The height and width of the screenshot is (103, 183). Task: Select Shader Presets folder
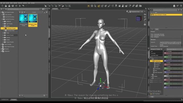(x=10, y=42)
